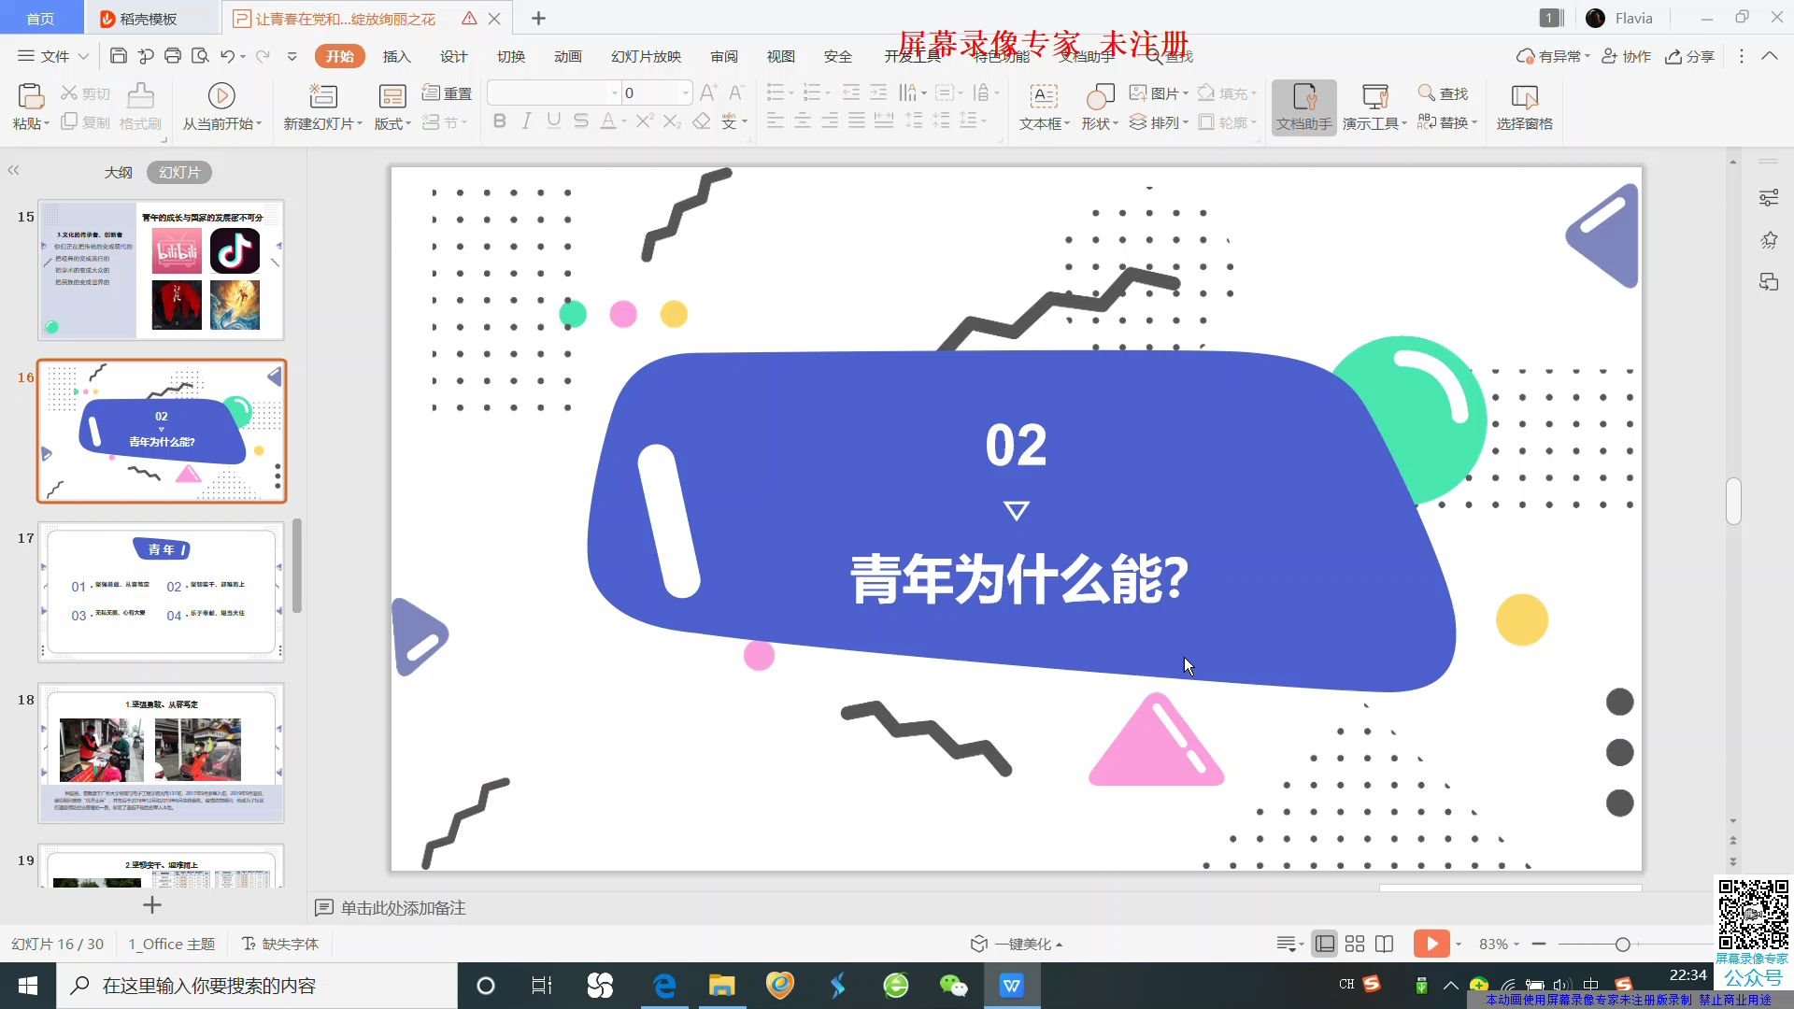Add a new slide with plus icon
This screenshot has height=1009, width=1794.
152,904
